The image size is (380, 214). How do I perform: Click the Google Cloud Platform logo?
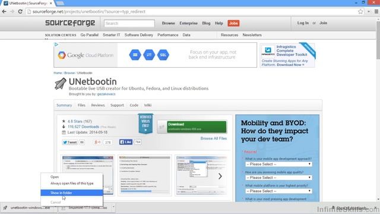pyautogui.click(x=85, y=55)
